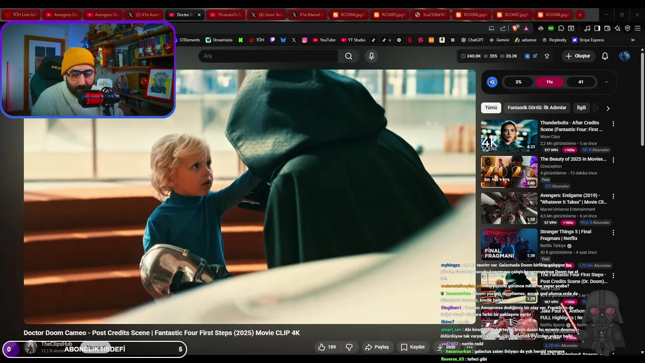Open options for Beauty of 2025 video
Viewport: 645px width, 363px height.
(x=613, y=160)
